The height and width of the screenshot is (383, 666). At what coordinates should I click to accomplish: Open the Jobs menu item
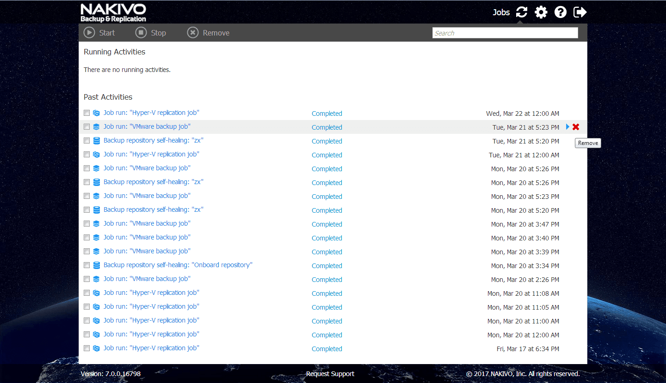click(501, 12)
